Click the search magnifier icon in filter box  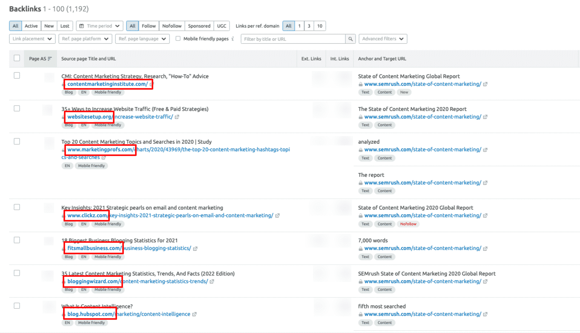350,39
